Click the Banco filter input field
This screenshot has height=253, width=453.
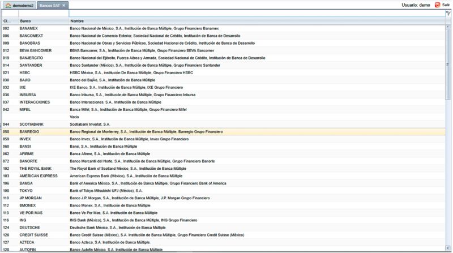click(44, 14)
